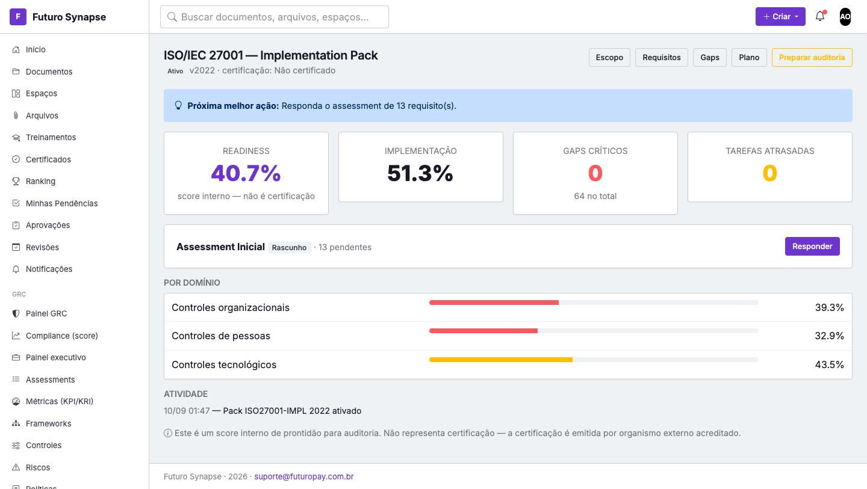Click Preparar auditoria button

(812, 57)
